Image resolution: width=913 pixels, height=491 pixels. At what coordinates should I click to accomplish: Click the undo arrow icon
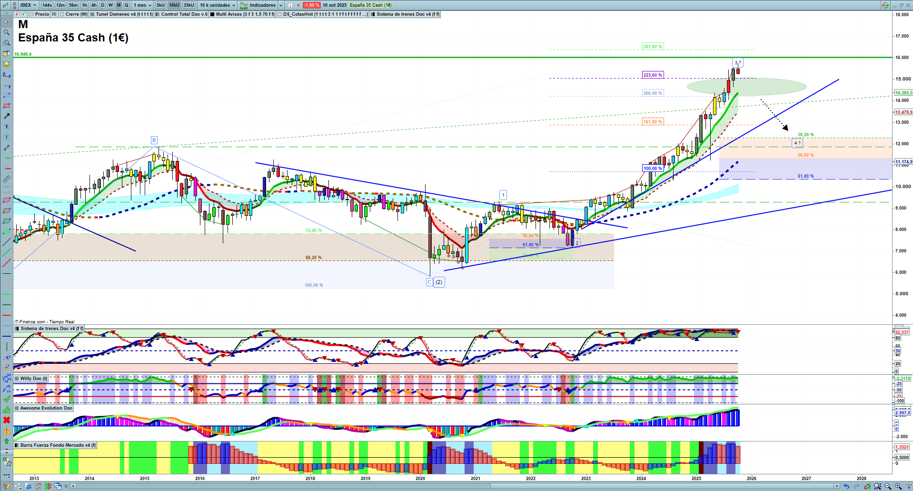coord(846,486)
